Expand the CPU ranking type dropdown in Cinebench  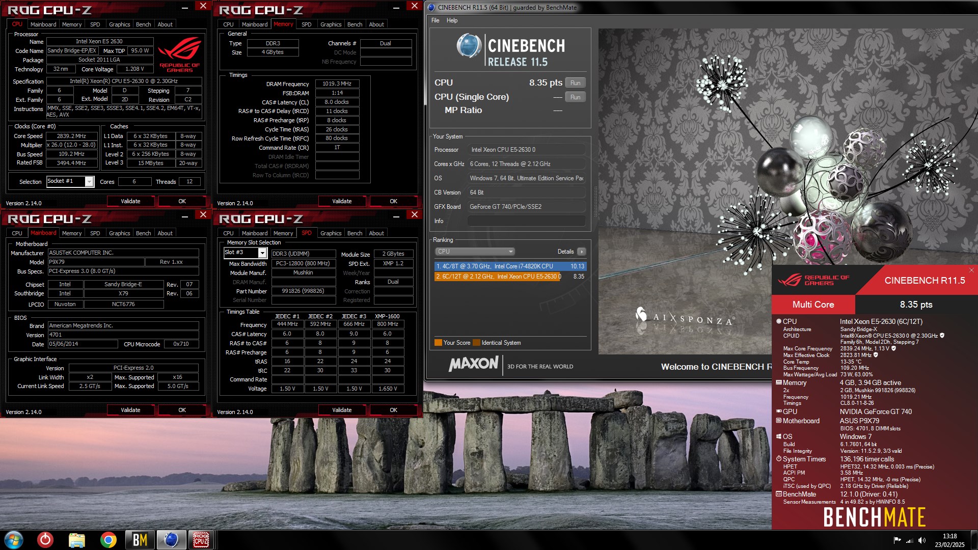tap(475, 252)
